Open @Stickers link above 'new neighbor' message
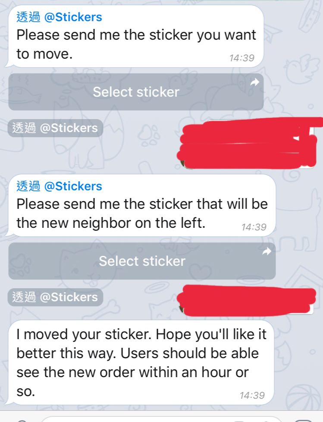Screen dimensions: 323x422 click(x=73, y=186)
